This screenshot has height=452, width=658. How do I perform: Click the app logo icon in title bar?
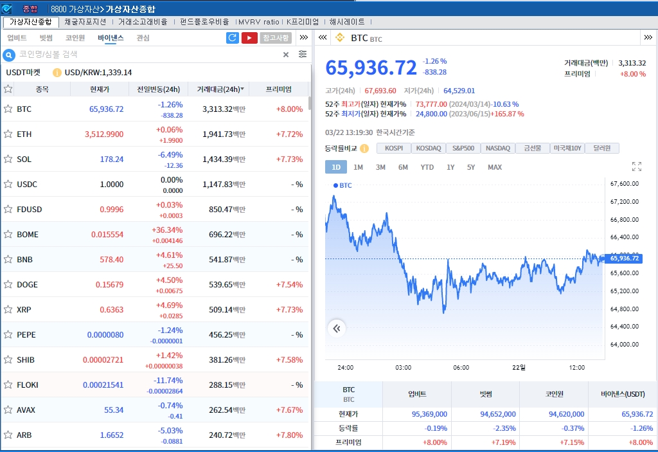(x=6, y=9)
